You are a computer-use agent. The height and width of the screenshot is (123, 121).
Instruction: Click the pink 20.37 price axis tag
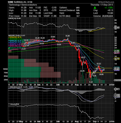coord(116,53)
